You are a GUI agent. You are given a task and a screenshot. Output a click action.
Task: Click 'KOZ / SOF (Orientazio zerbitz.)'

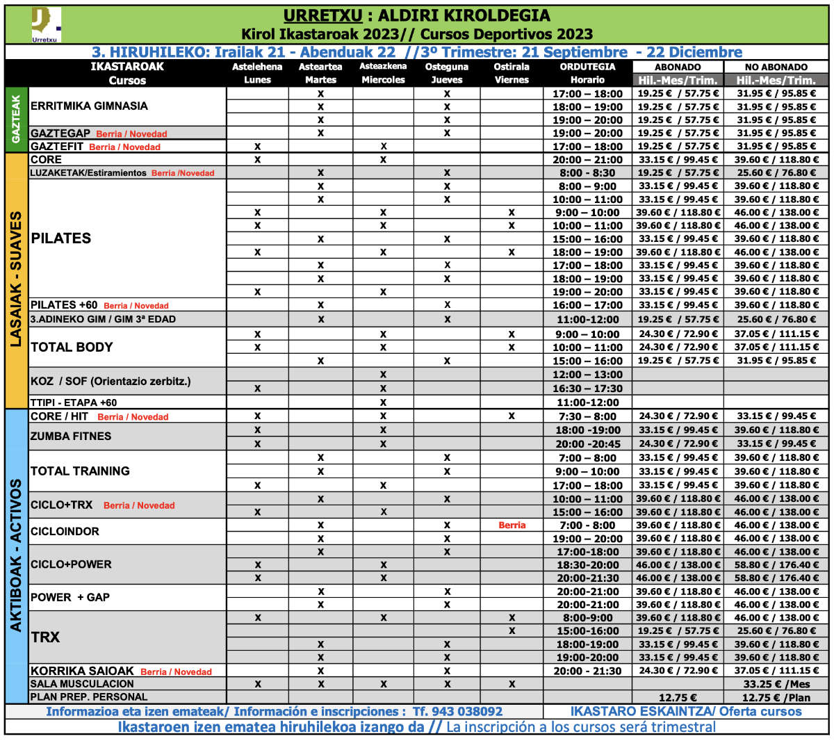pos(111,381)
